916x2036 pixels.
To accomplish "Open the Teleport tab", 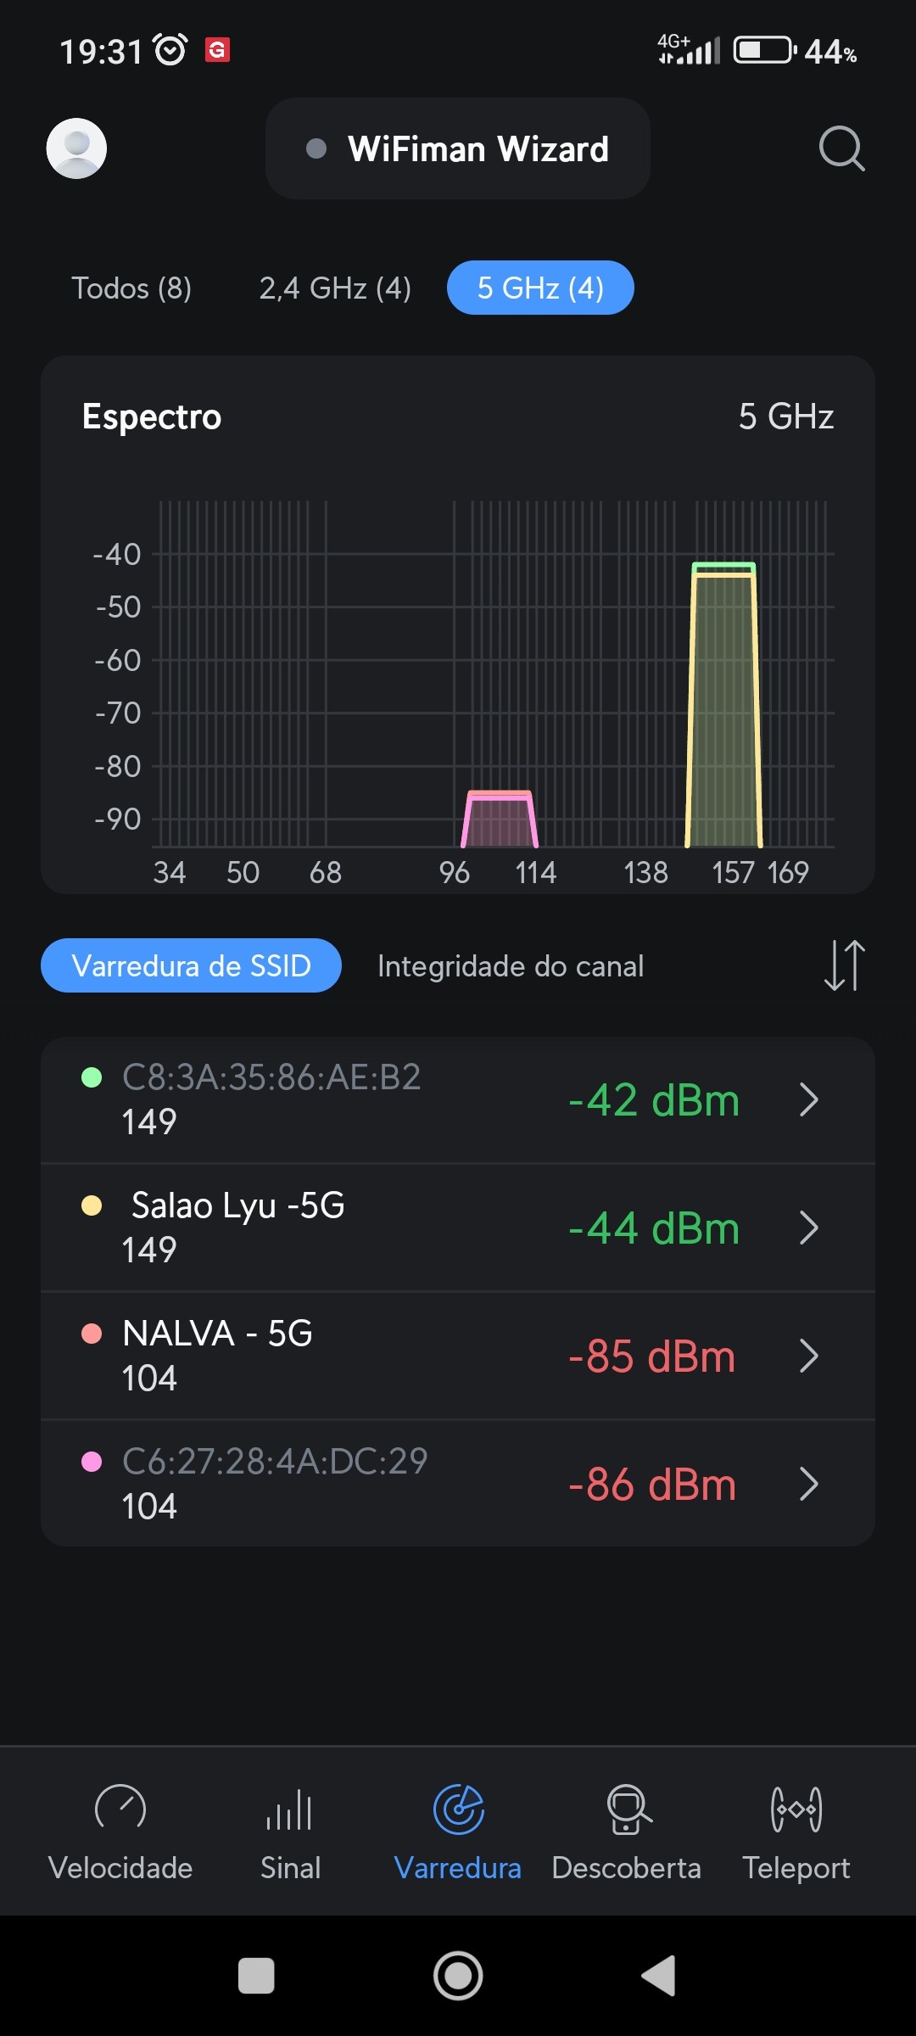I will tap(796, 1832).
